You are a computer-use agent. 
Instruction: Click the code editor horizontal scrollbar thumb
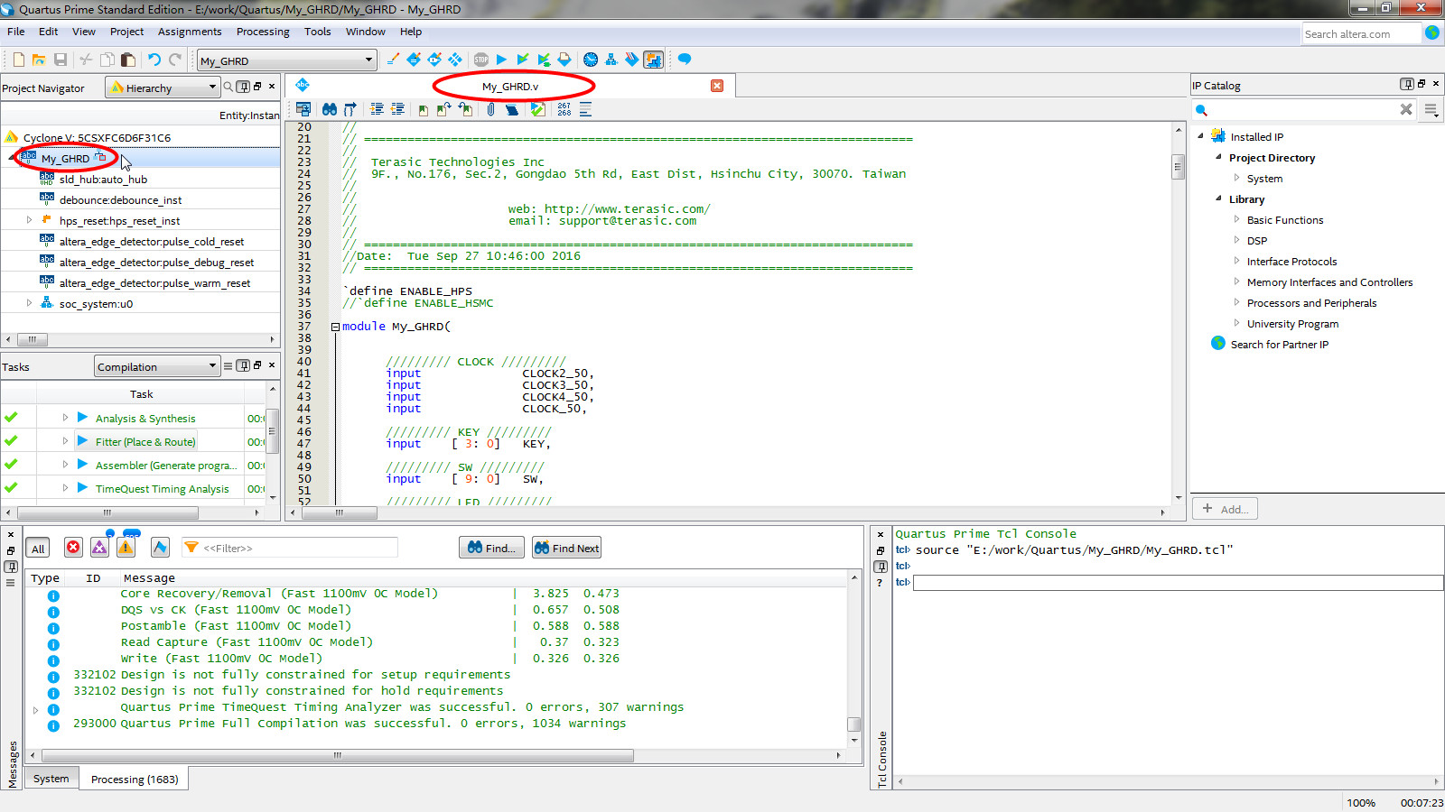tap(340, 512)
